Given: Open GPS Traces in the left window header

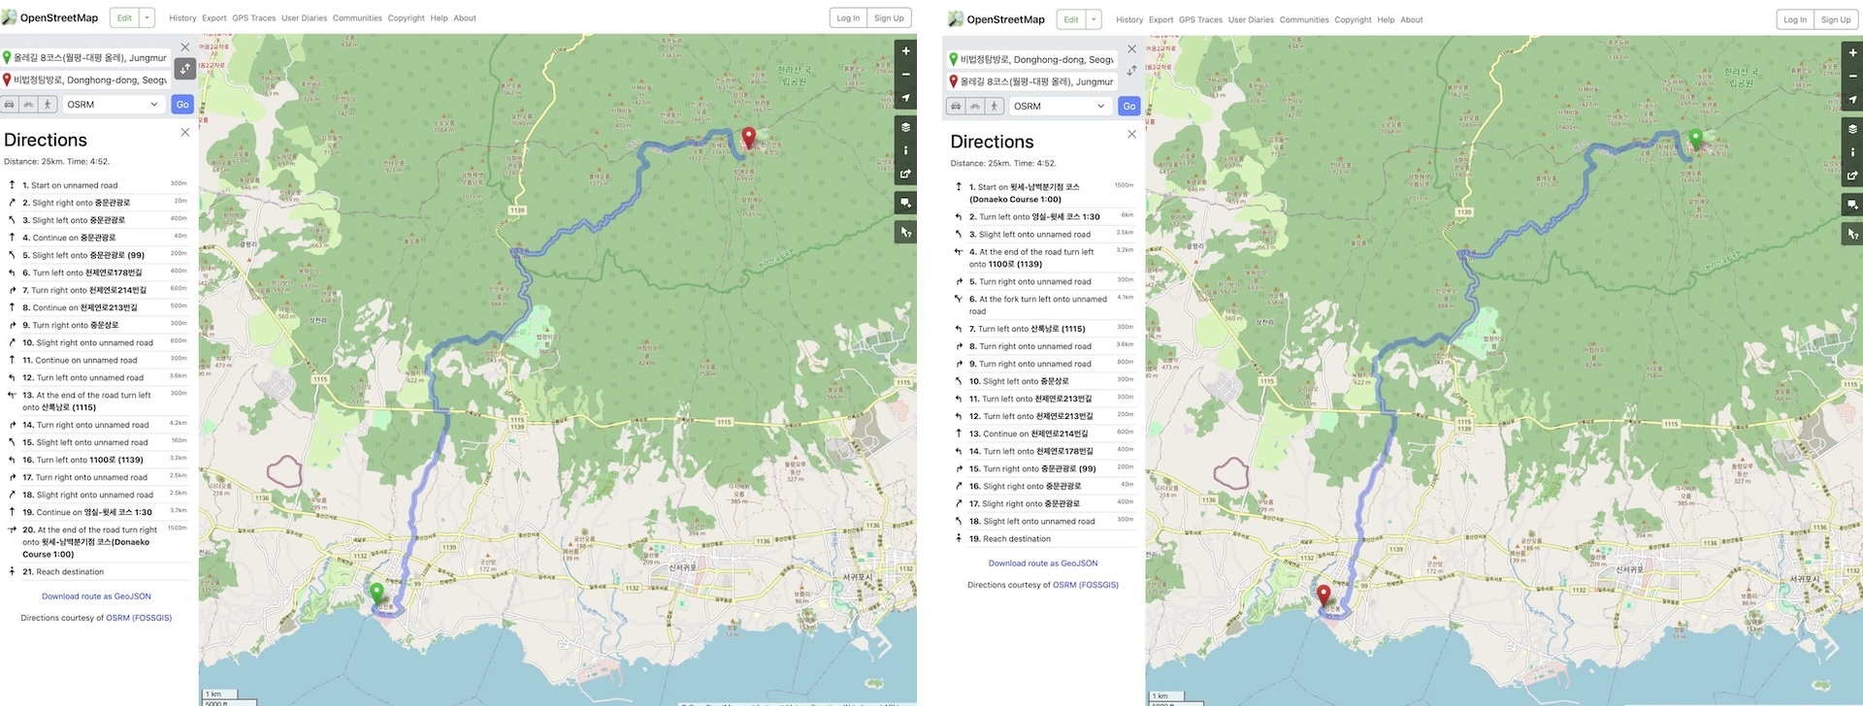Looking at the screenshot, I should click(253, 18).
